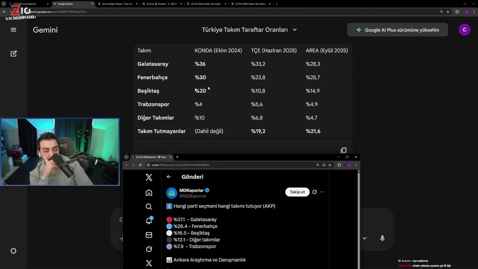Go to X home via the X logo
Image resolution: width=478 pixels, height=269 pixels.
pyautogui.click(x=149, y=177)
